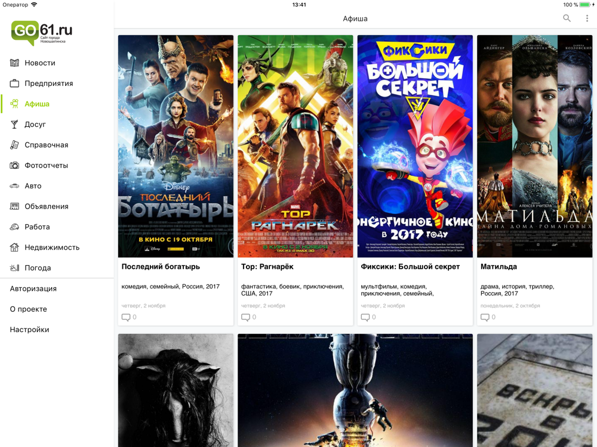Viewport: 597px width, 447px height.
Task: Open the Фиксики: Большой секрет title
Action: click(x=410, y=266)
